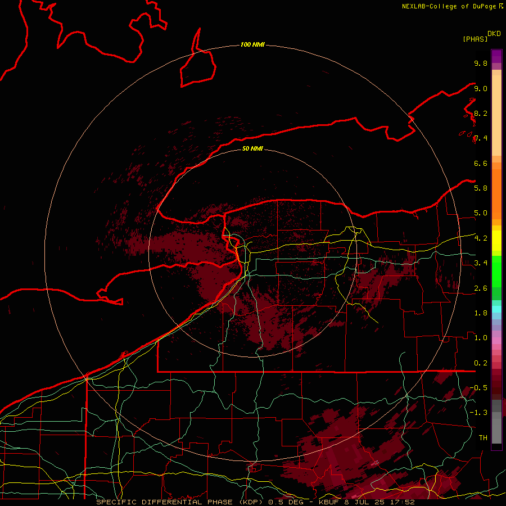Click the 8.2 scale value
This screenshot has height=506, width=506.
click(x=481, y=113)
